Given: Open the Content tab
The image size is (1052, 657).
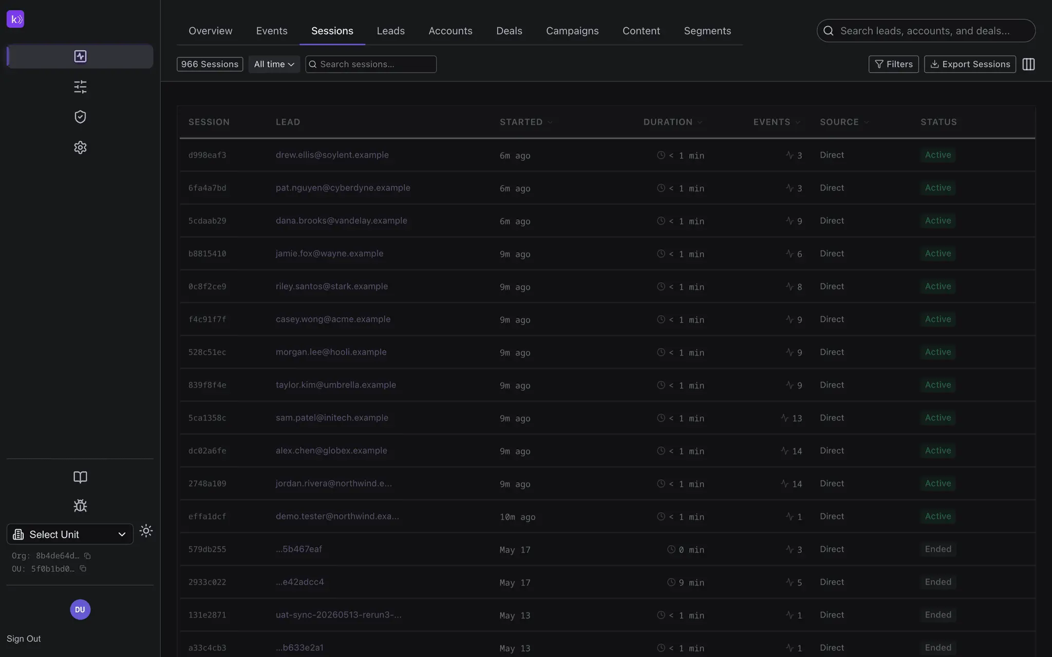Looking at the screenshot, I should 641,31.
